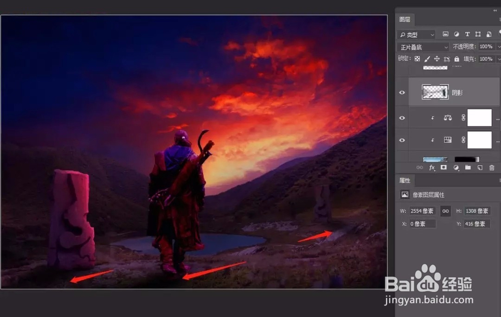Click the fill 100% value field

pyautogui.click(x=486, y=59)
